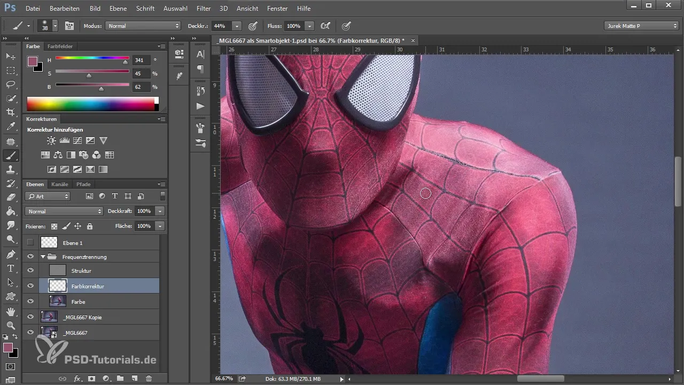The height and width of the screenshot is (385, 684).
Task: Hide the Farbkorrektur layer
Action: 30,286
